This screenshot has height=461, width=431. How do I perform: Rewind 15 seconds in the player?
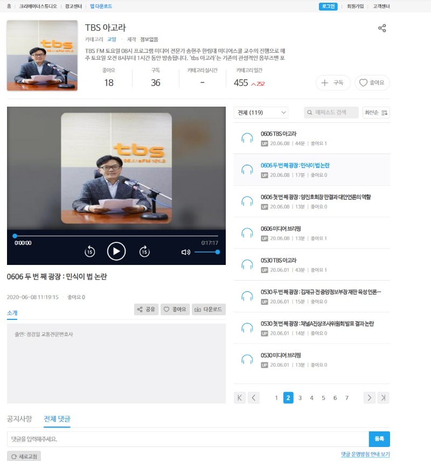tap(90, 252)
